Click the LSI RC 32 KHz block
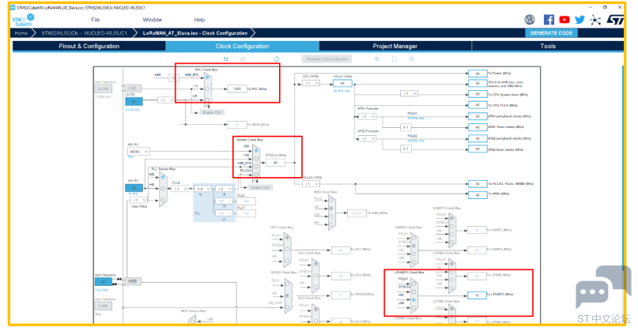 click(x=134, y=101)
